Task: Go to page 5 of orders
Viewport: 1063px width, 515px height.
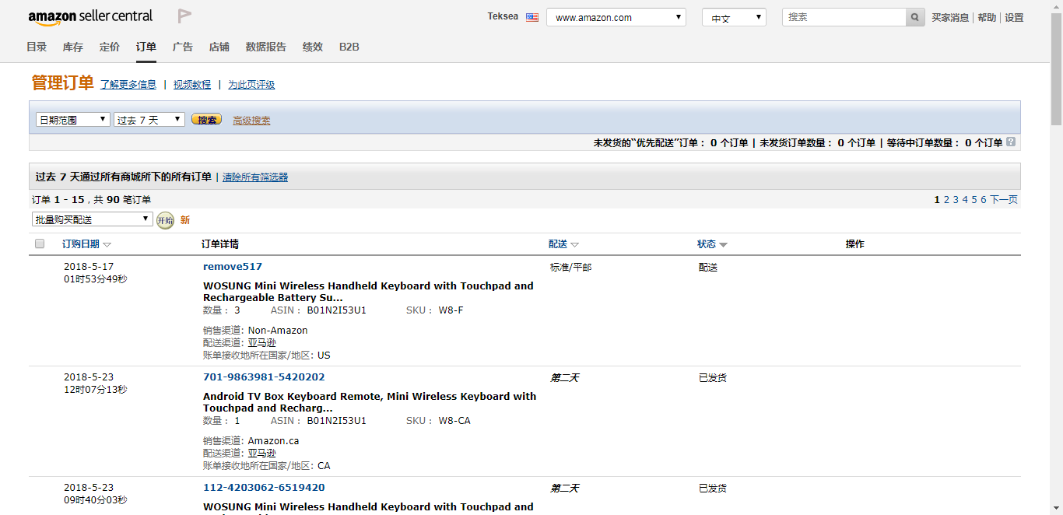Action: 974,200
